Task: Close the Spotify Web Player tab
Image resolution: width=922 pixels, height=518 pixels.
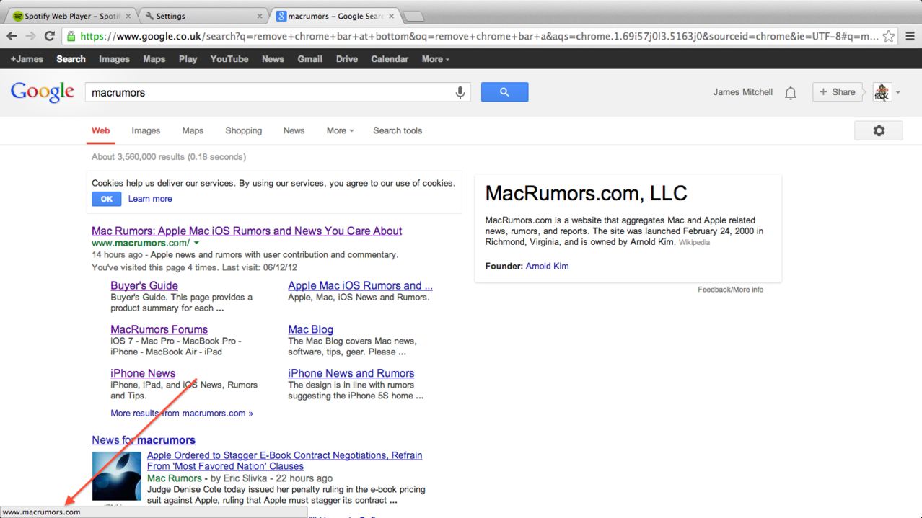Action: point(128,16)
